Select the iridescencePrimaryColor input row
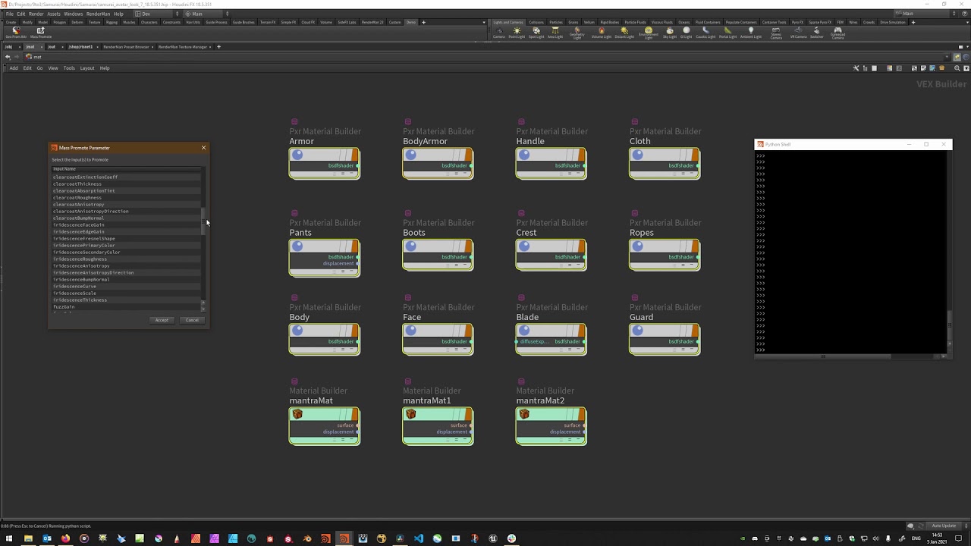 [126, 246]
